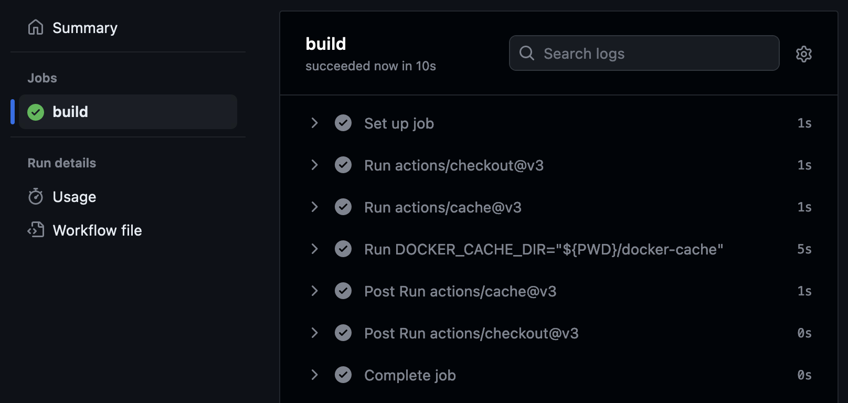Expand the DOCKER_CACHE_DIR step chevron
This screenshot has height=403, width=848.
[314, 249]
